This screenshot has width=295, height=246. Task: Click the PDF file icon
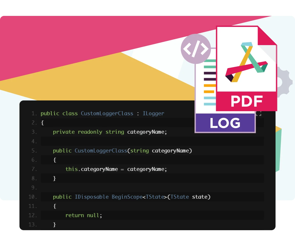tap(246, 68)
